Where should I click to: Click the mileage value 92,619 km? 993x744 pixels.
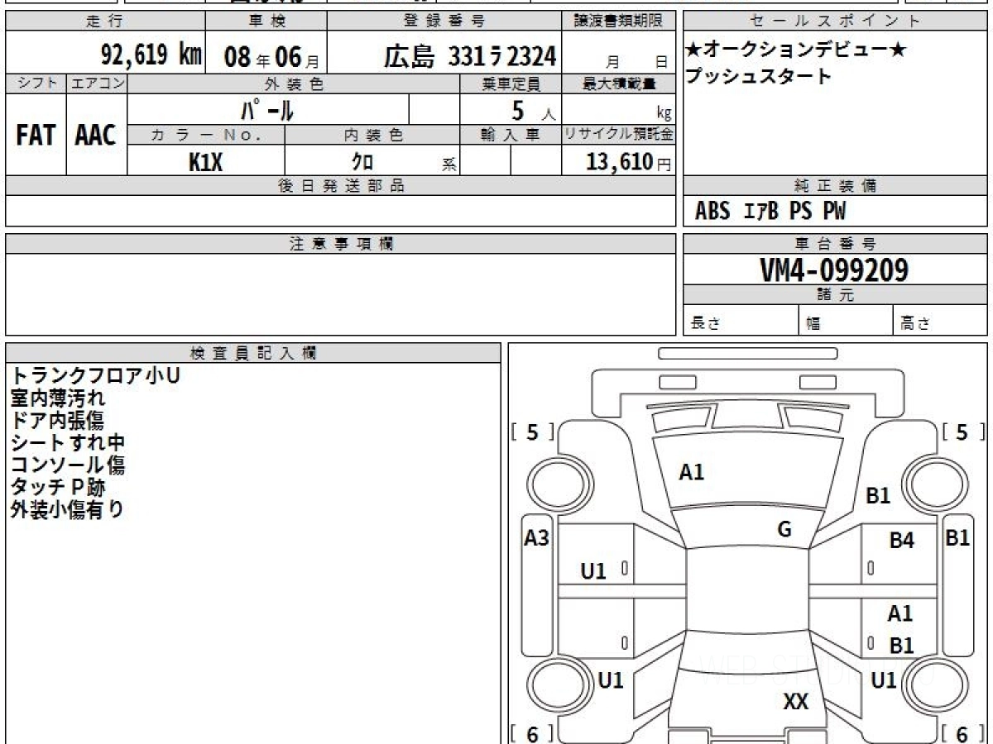[151, 55]
